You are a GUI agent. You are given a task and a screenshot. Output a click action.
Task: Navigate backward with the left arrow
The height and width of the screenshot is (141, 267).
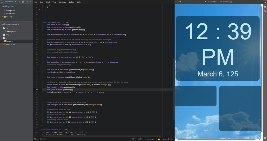tap(15, 2)
